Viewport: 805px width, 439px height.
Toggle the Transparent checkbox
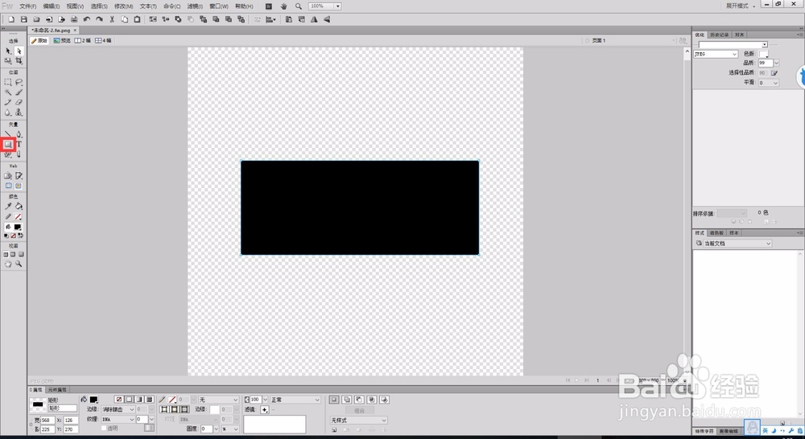coord(104,429)
